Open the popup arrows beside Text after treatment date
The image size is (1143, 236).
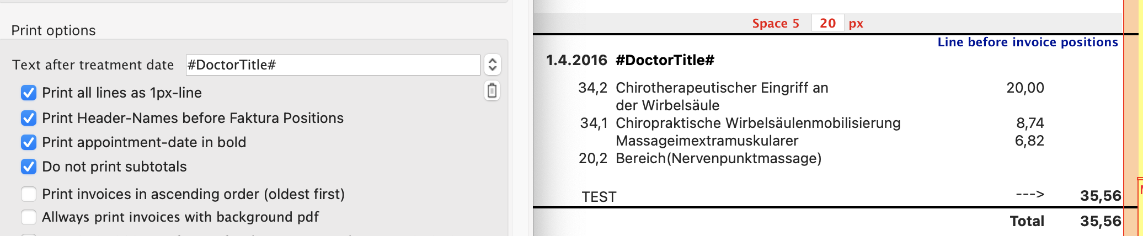(492, 65)
